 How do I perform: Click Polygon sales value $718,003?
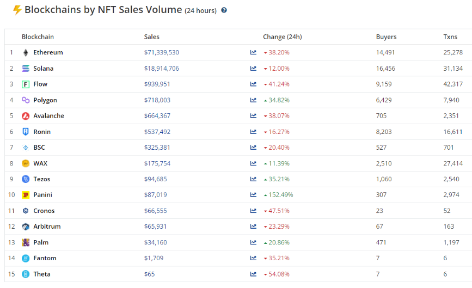[x=157, y=100]
